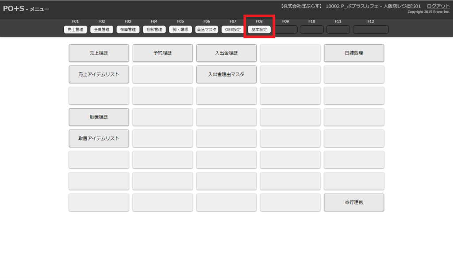Viewport: 453px width, 278px height.
Task: Open the 予約履歴 screen
Action: [x=162, y=53]
